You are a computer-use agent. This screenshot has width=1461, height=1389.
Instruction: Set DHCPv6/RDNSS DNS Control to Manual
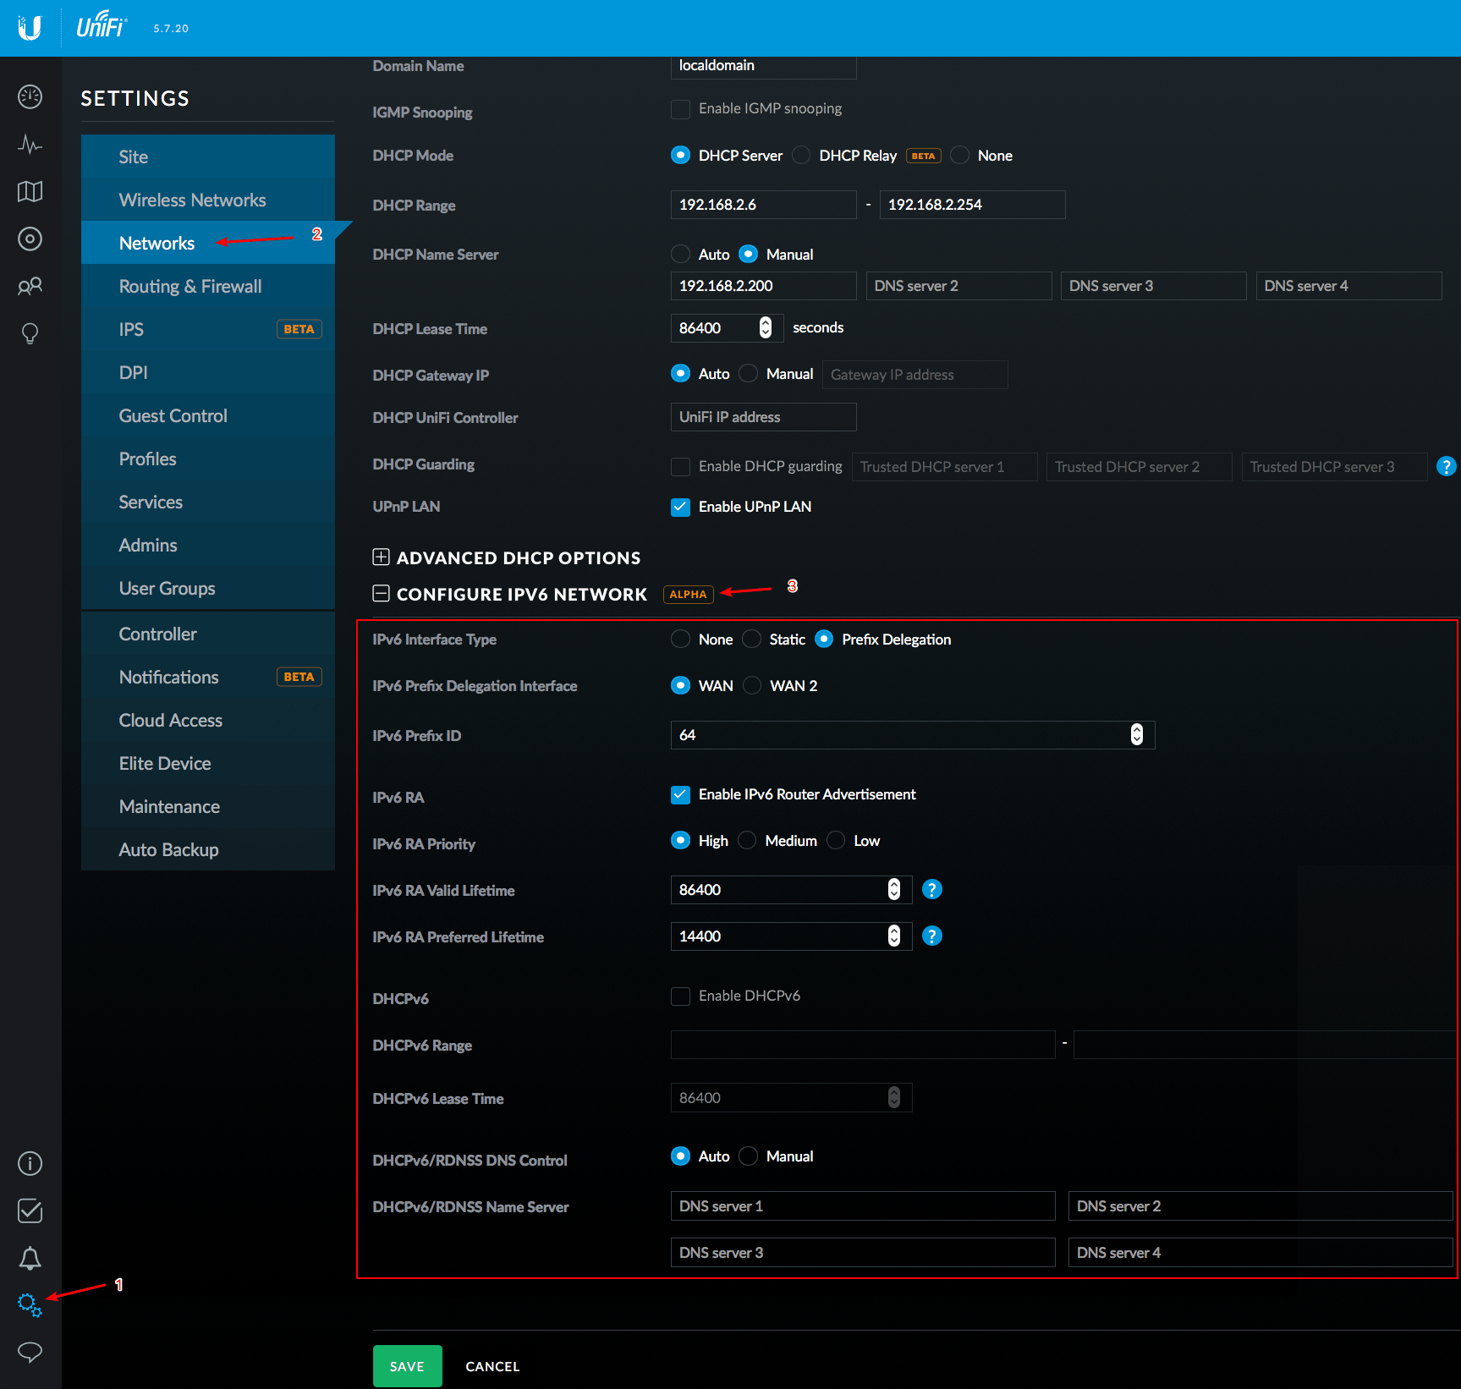point(748,1156)
